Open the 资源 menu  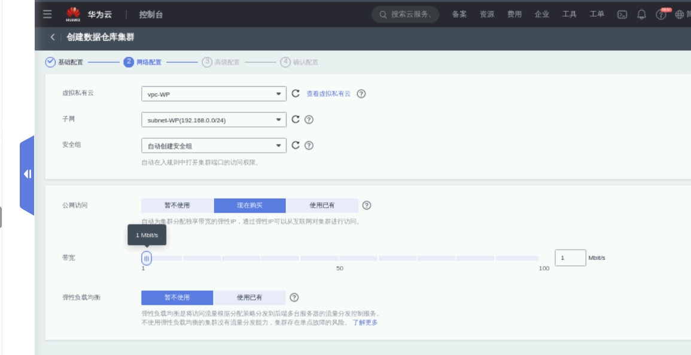[487, 14]
